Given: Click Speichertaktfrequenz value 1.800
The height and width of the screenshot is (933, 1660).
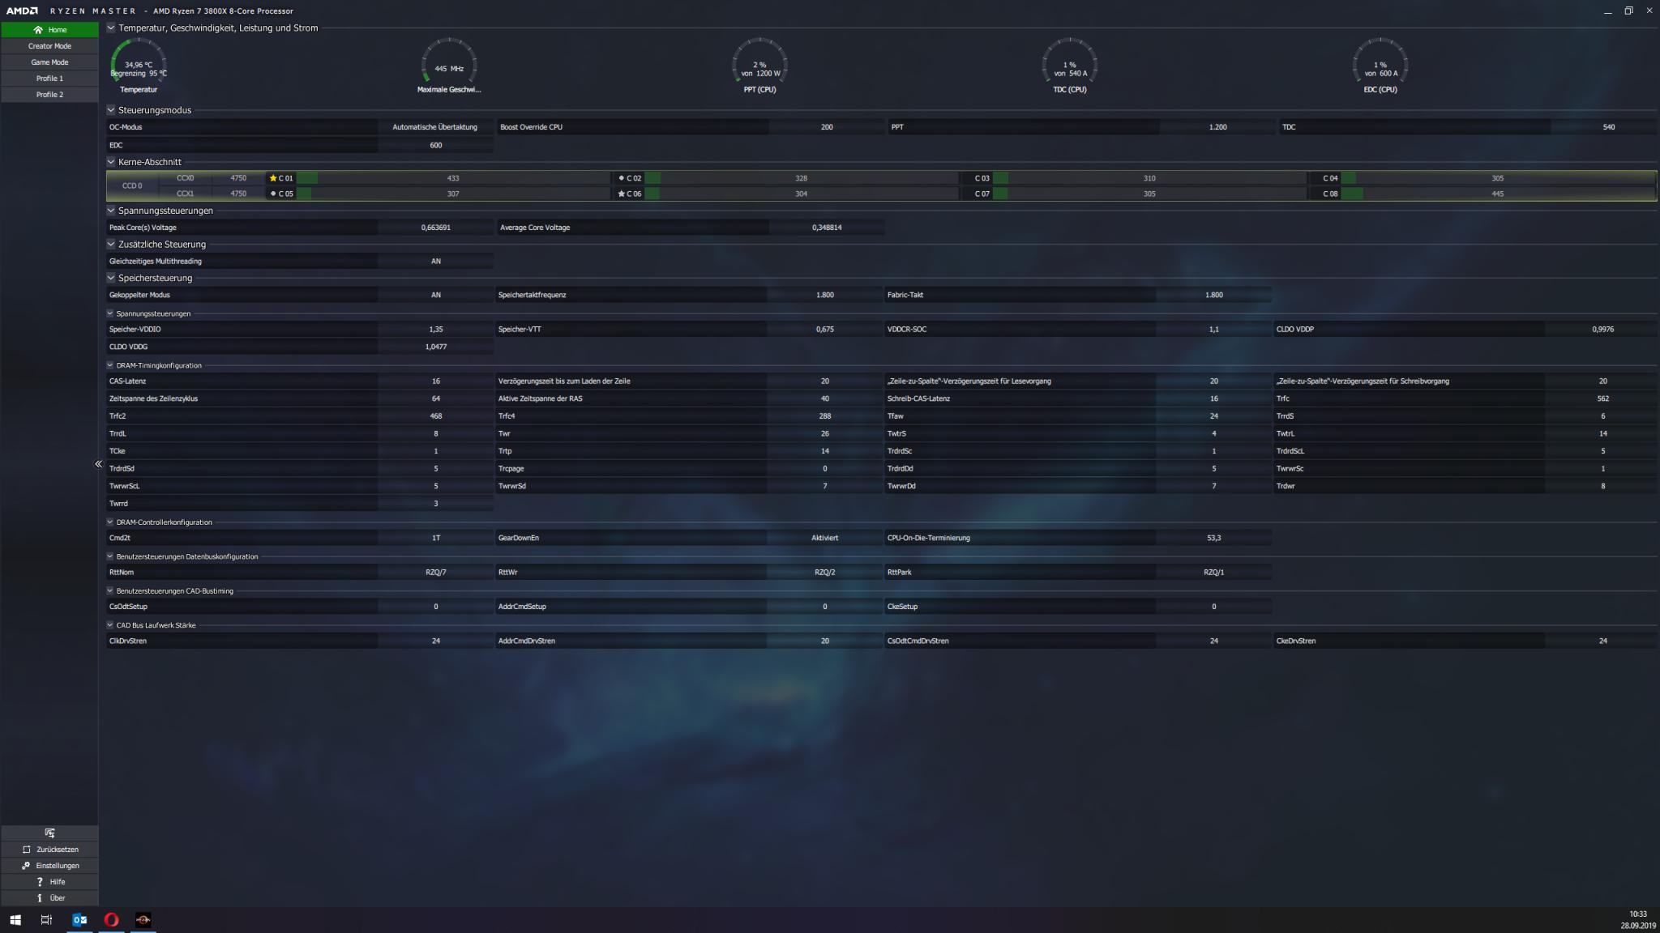Looking at the screenshot, I should 825,295.
